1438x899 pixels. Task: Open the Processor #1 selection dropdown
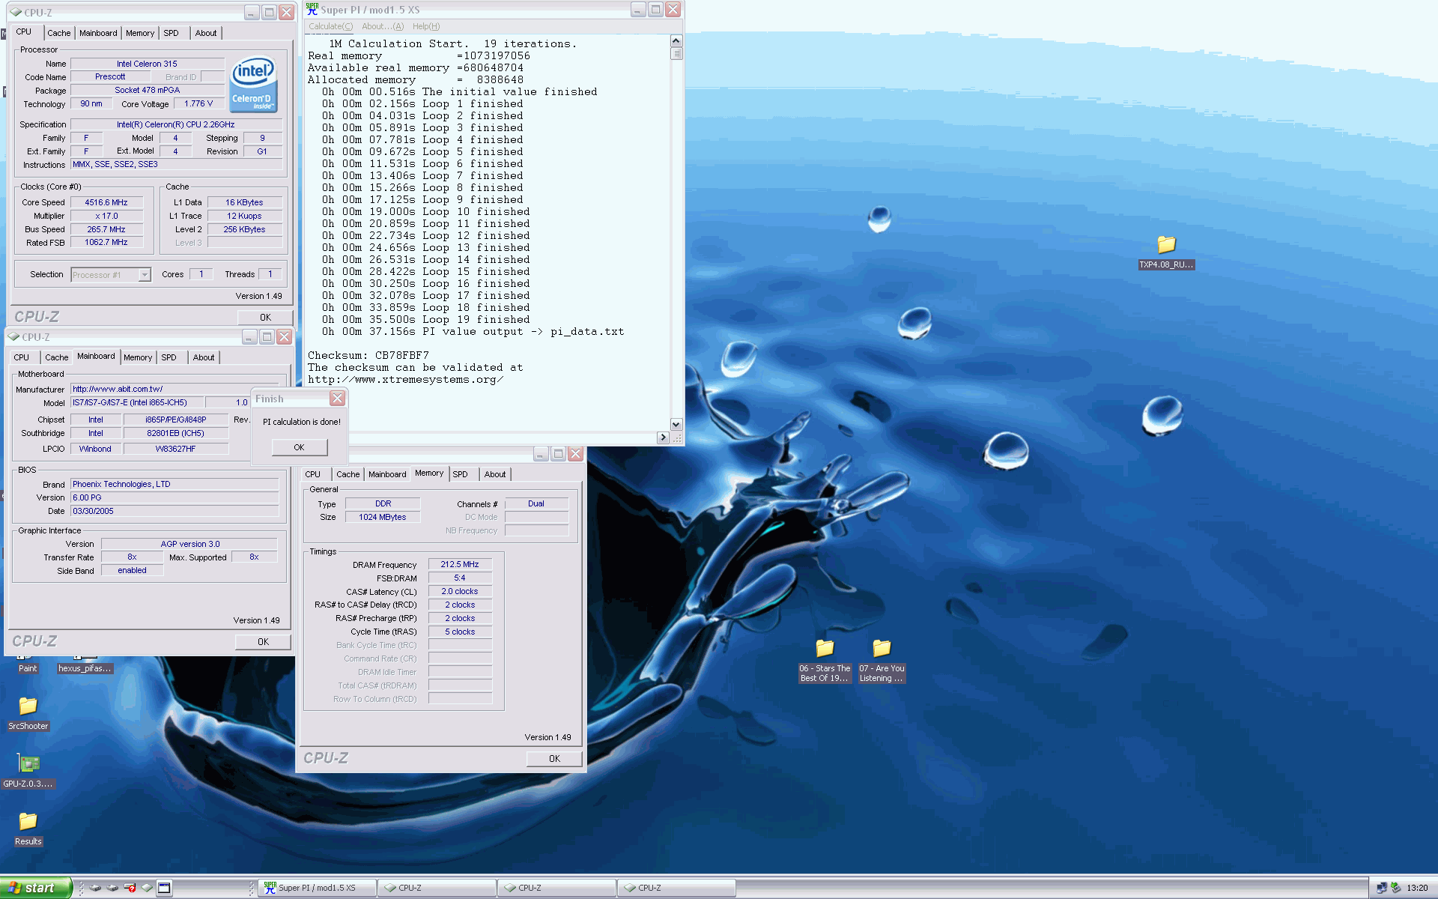click(111, 275)
